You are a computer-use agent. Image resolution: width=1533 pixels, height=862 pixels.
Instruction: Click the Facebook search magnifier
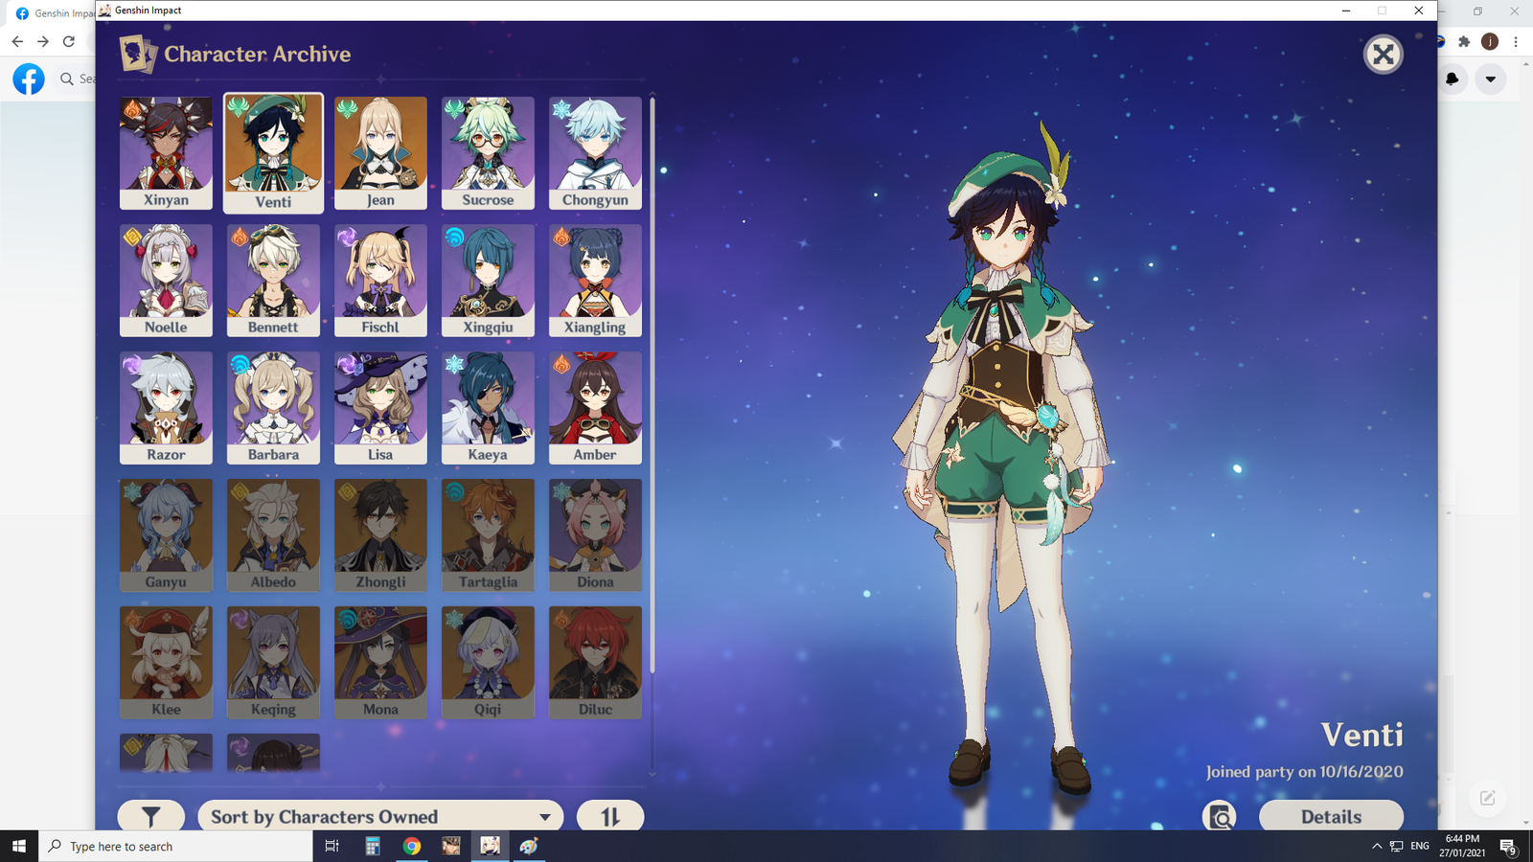tap(67, 79)
